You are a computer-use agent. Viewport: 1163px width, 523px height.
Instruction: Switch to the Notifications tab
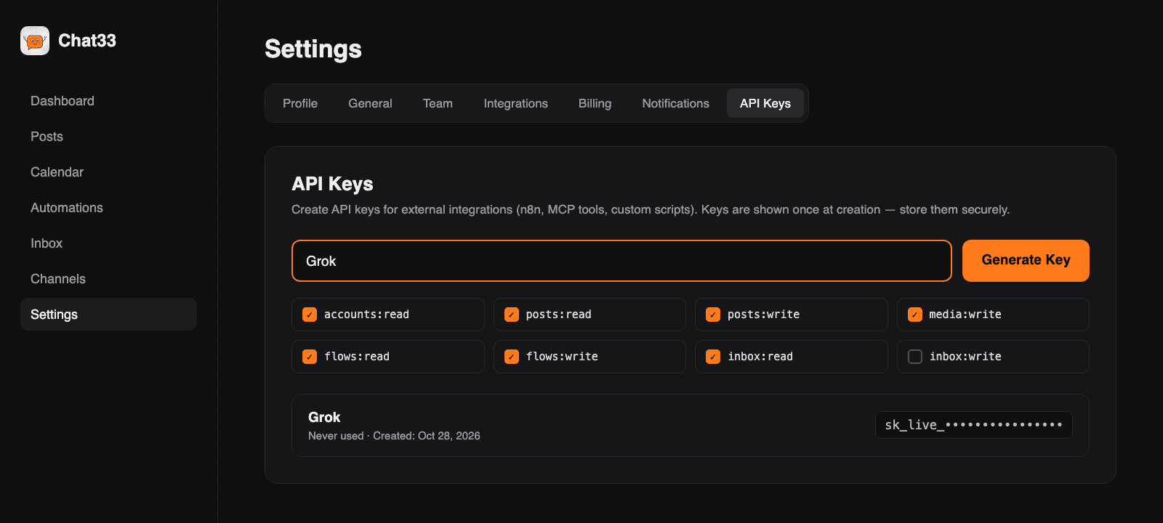coord(676,103)
